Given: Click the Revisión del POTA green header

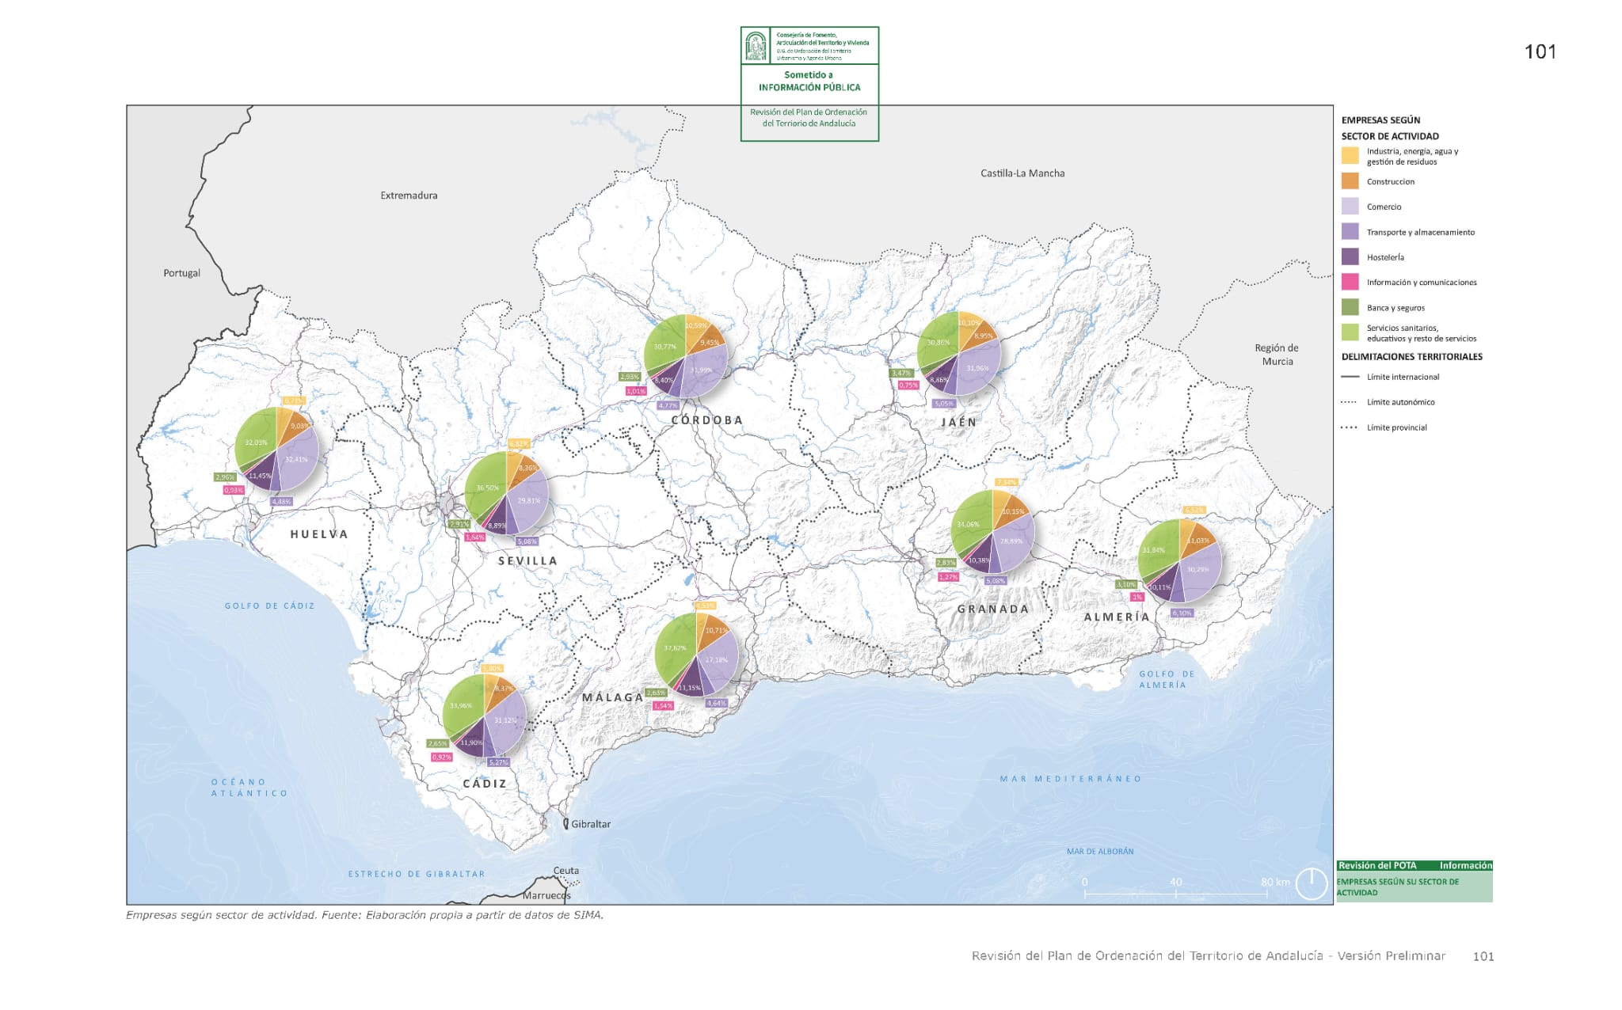Looking at the screenshot, I should (1376, 865).
